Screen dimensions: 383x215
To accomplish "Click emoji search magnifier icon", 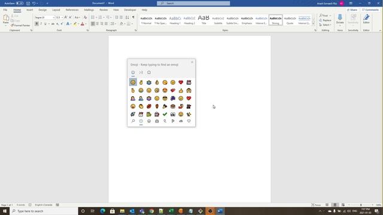I will (x=133, y=121).
